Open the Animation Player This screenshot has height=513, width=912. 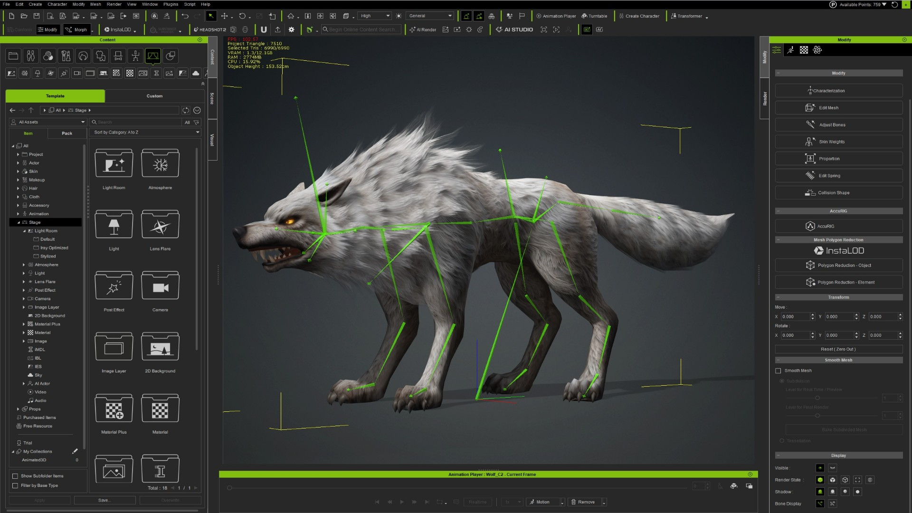[x=556, y=16]
